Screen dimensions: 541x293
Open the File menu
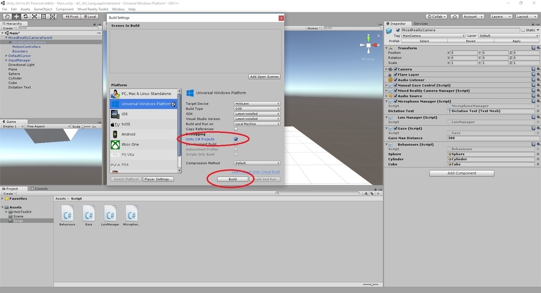coord(4,10)
